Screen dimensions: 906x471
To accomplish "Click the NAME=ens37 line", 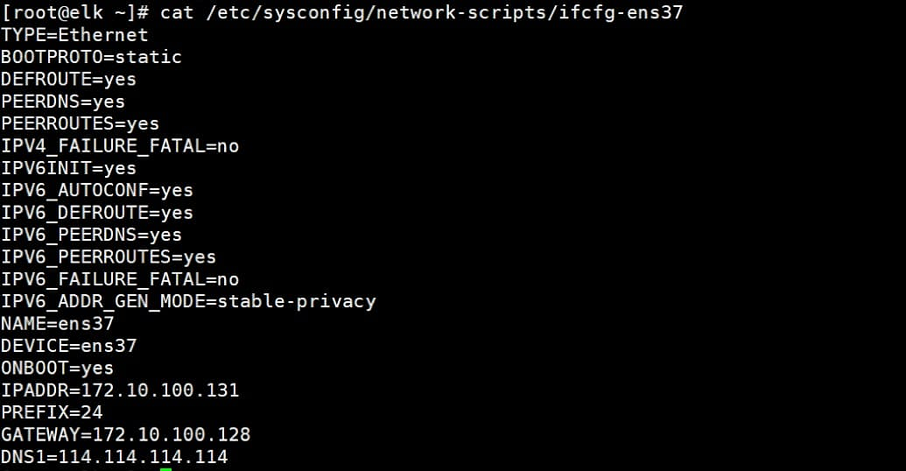I will coord(57,324).
